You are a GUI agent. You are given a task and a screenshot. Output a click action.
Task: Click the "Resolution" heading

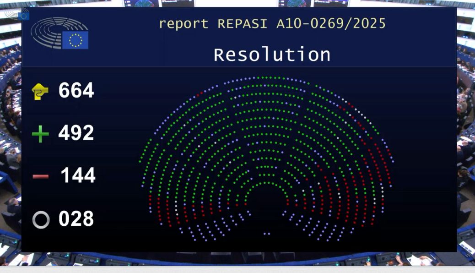click(272, 55)
